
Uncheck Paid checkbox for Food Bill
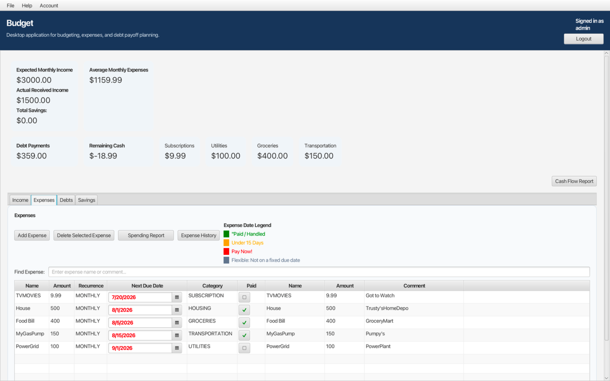[x=244, y=323]
